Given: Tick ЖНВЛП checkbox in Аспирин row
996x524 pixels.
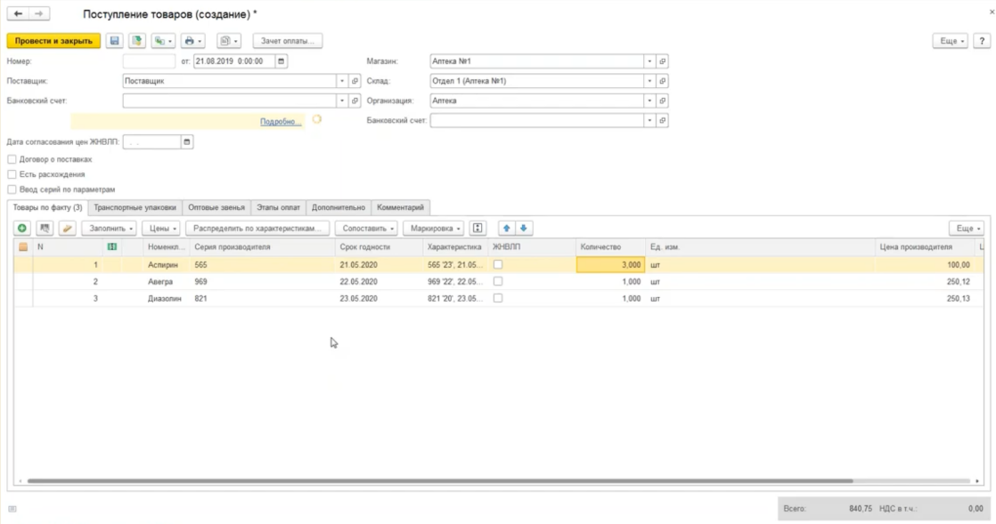Looking at the screenshot, I should (x=498, y=265).
